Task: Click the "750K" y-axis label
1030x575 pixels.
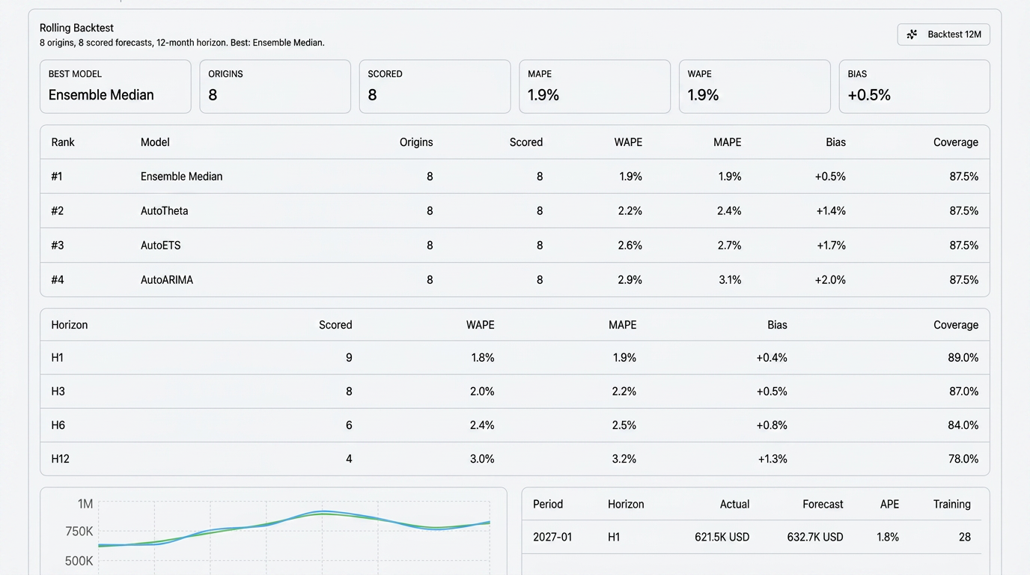Action: (x=79, y=532)
